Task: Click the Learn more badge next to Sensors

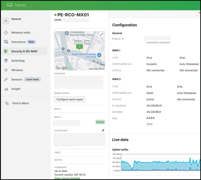Action: [32, 79]
